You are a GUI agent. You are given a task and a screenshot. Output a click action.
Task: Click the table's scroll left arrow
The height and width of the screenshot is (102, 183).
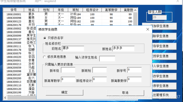click(x=5, y=98)
